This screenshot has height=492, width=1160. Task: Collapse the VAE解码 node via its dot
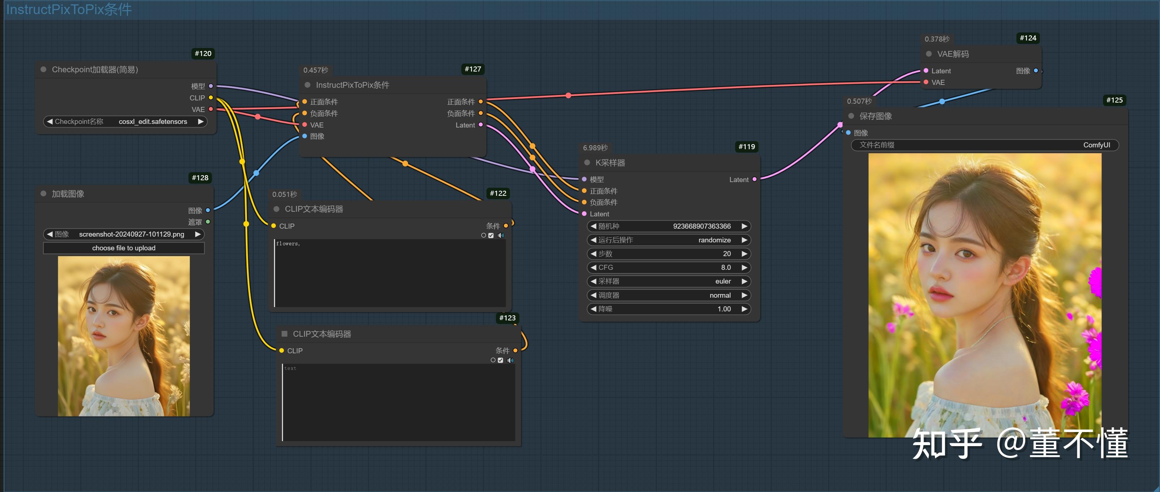coord(929,53)
